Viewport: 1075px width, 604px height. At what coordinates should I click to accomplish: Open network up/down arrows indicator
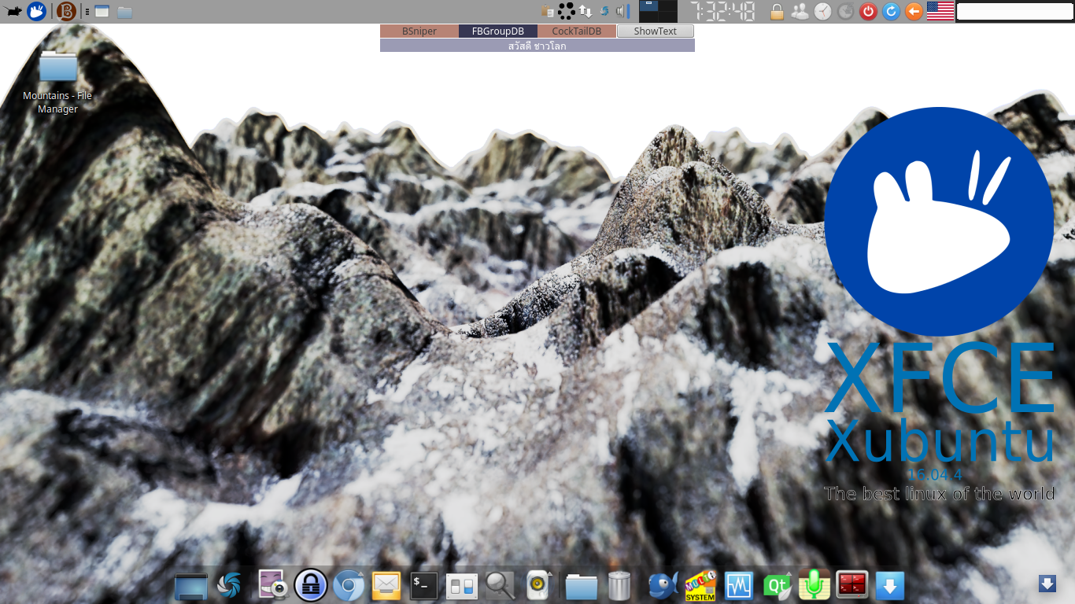(x=585, y=11)
